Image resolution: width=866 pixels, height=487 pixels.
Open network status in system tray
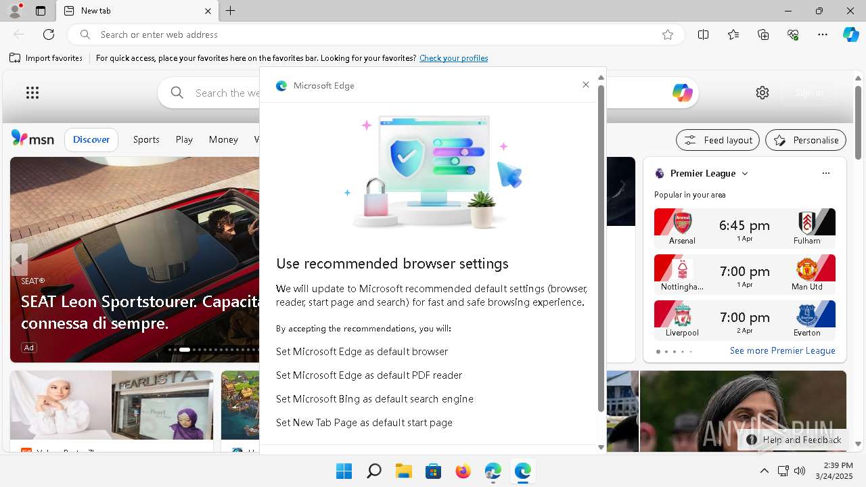[783, 471]
